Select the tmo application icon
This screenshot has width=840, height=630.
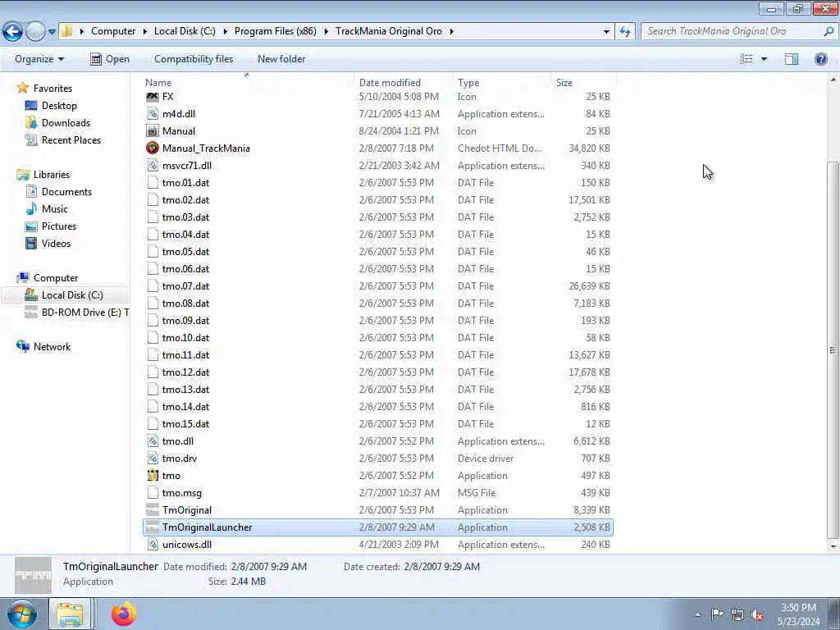pos(153,475)
